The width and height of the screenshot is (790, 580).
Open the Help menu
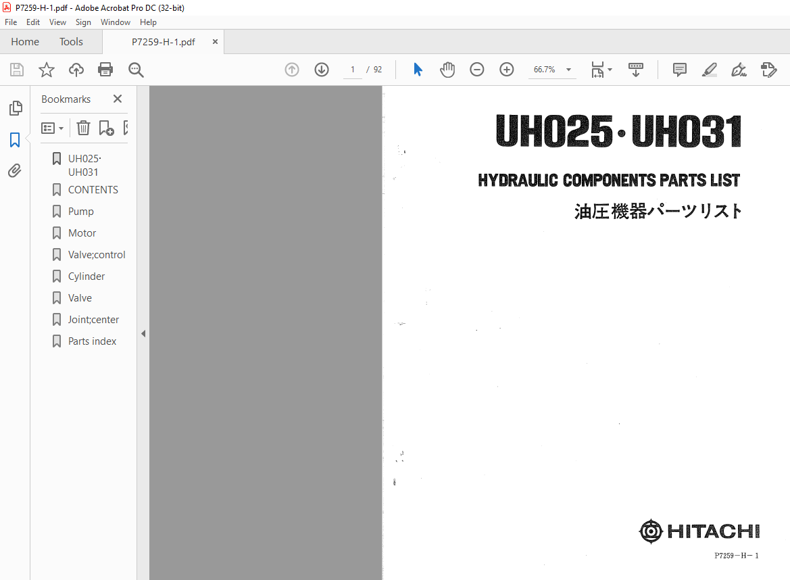pos(148,22)
